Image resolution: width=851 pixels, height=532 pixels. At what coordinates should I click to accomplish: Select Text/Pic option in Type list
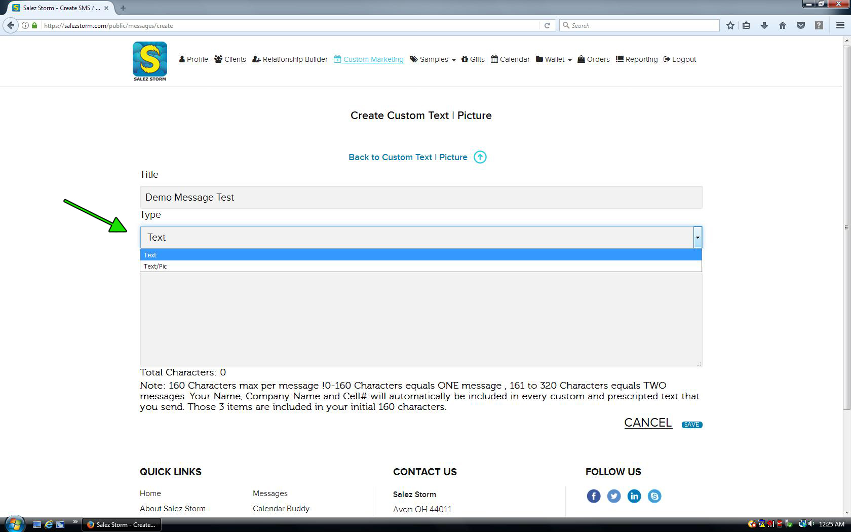pos(156,266)
